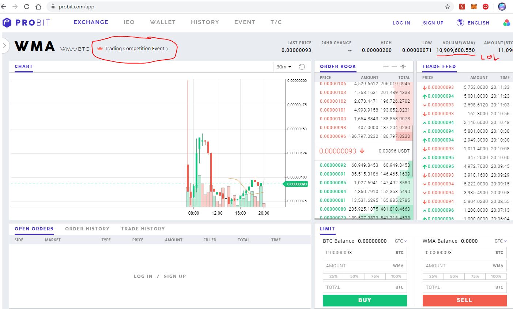This screenshot has width=513, height=309.
Task: Click the globe language icon
Action: click(x=460, y=23)
